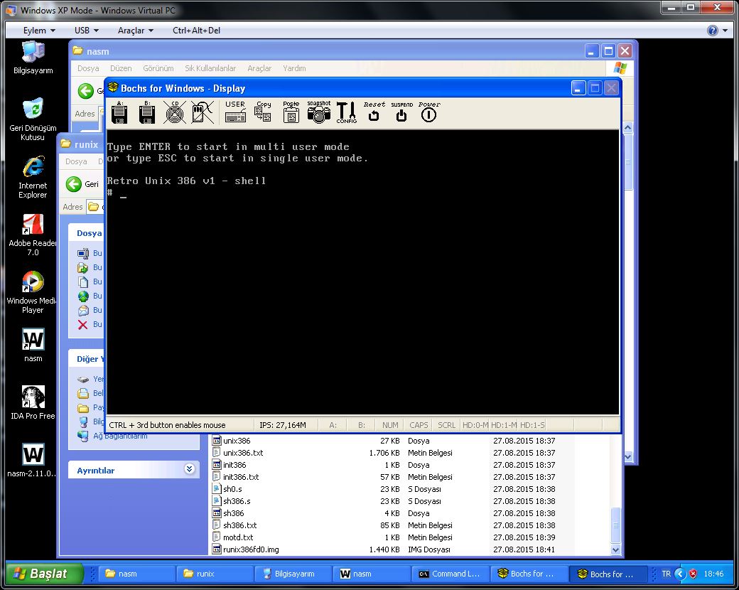Screen dimensions: 739x590
Task: Open Sık Kullanılanlar menu in nasm window
Action: 210,68
